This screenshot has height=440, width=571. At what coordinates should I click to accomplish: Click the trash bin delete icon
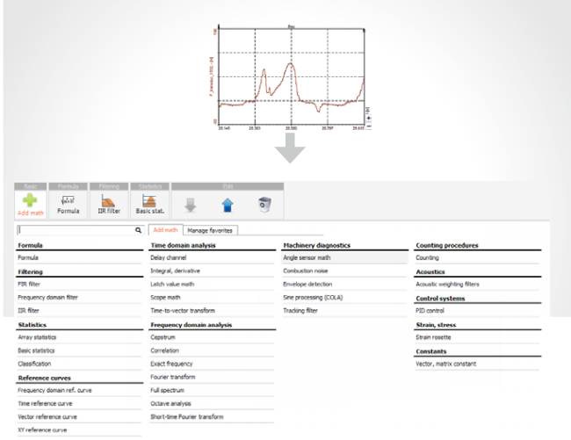click(x=264, y=205)
